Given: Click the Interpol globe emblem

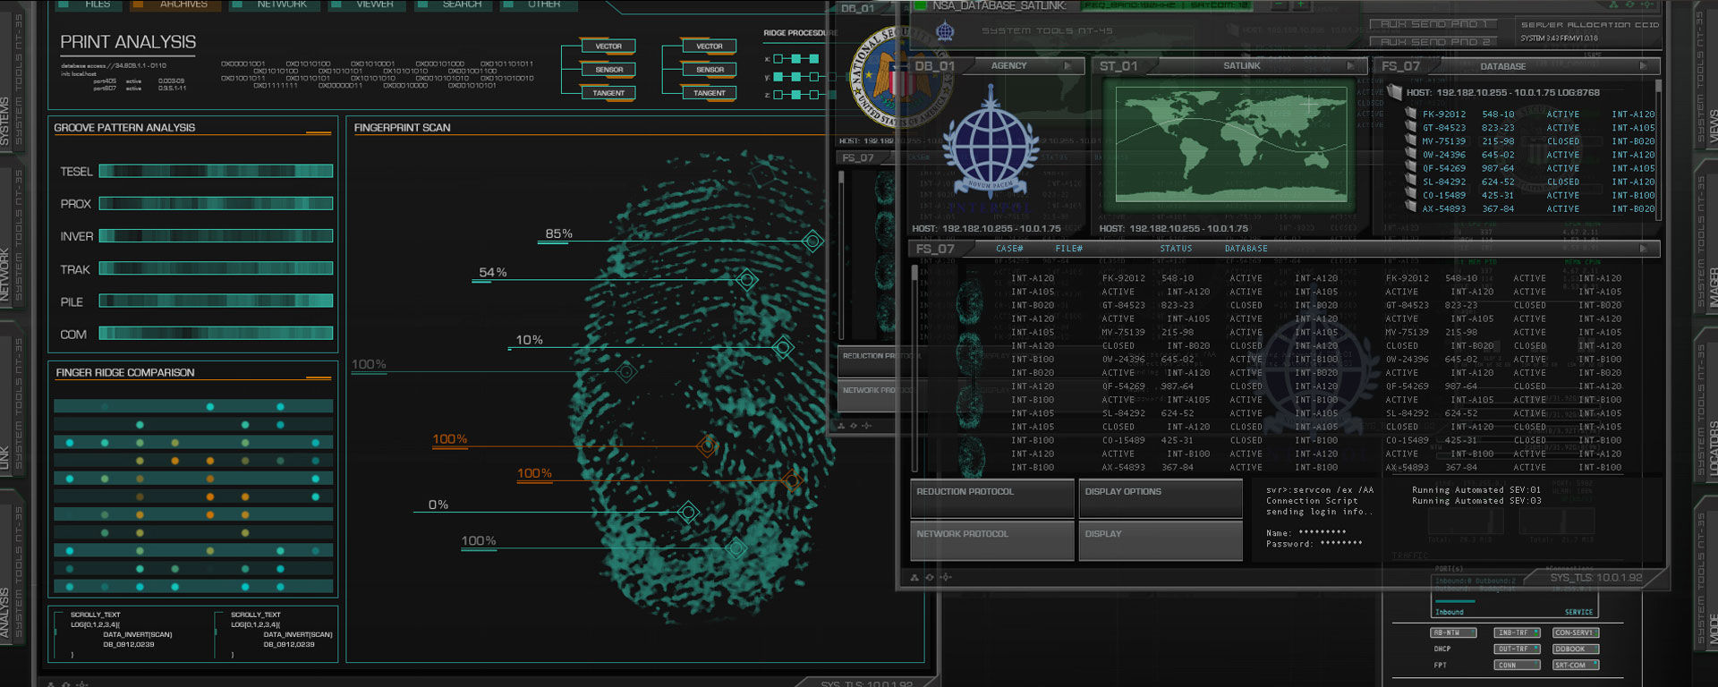Looking at the screenshot, I should [991, 145].
